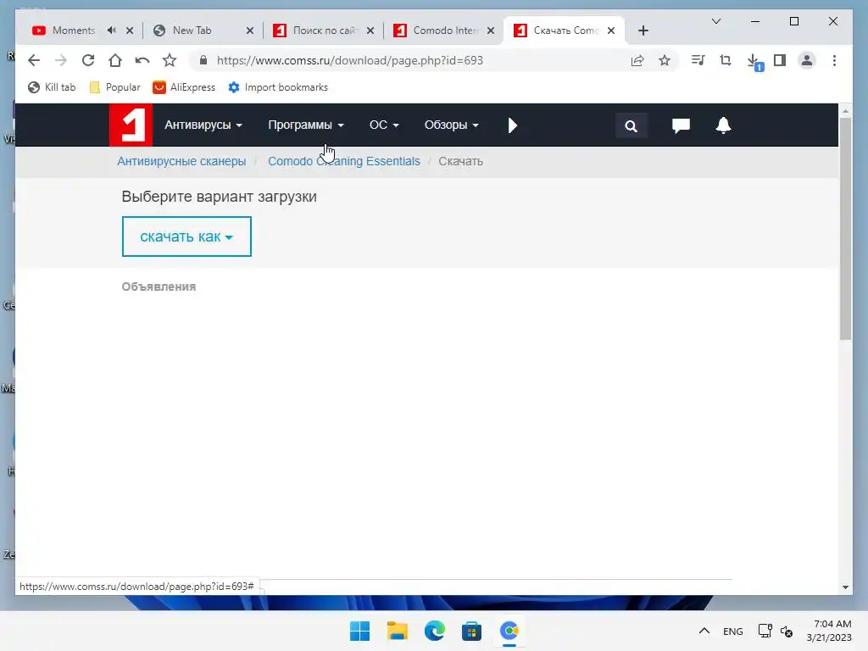The width and height of the screenshot is (868, 651).
Task: Click the red Comss site logo
Action: 131,125
